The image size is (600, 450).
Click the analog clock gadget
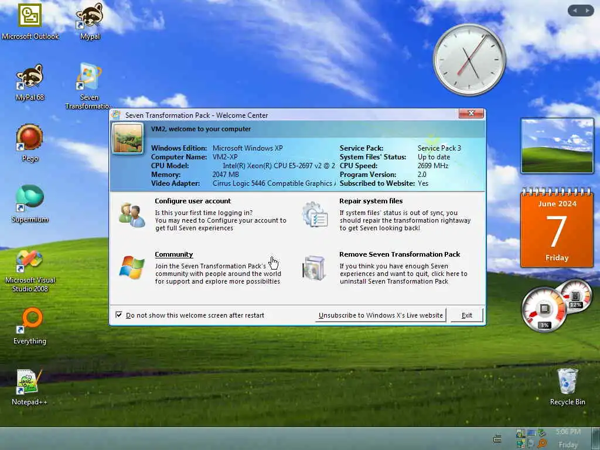[x=469, y=60]
